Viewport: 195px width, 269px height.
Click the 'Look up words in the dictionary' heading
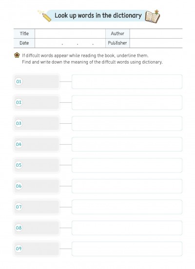[98, 16]
